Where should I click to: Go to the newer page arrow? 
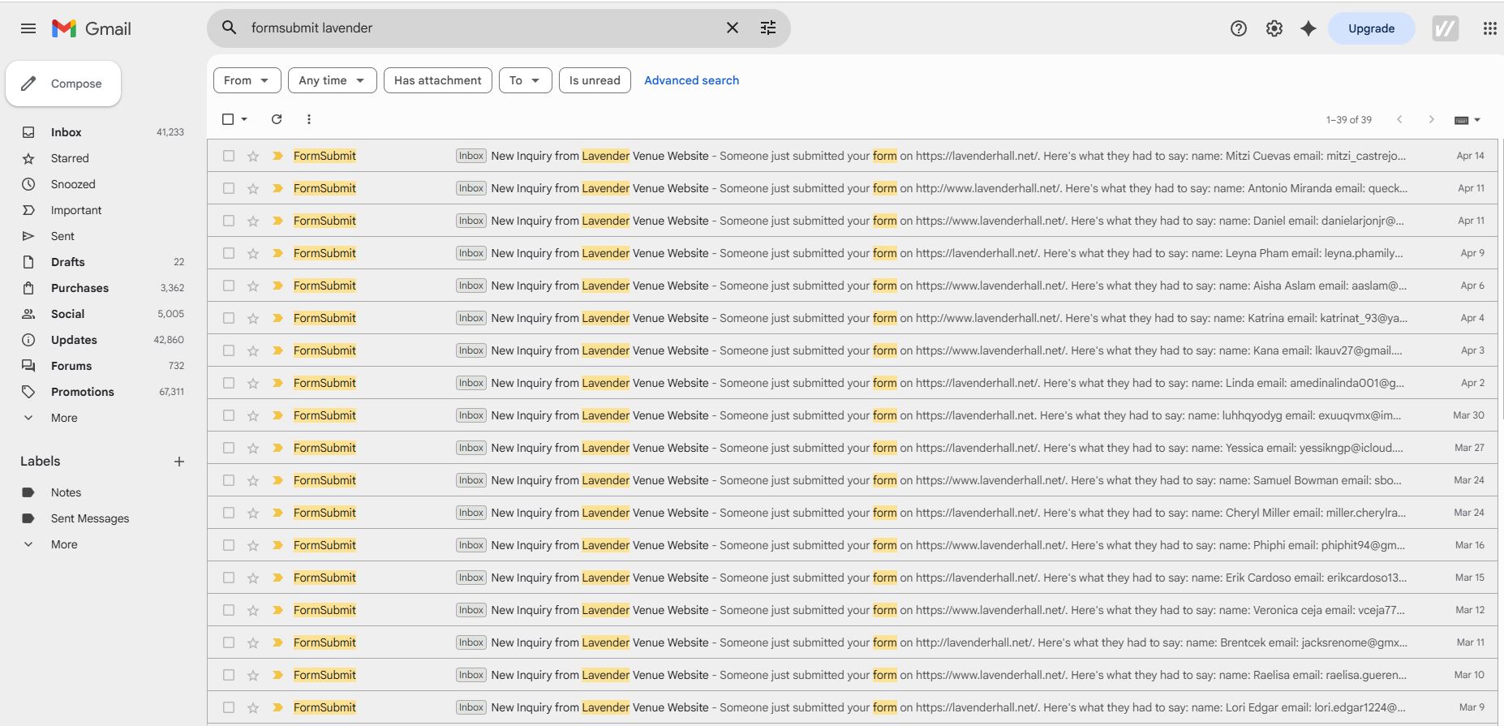(x=1399, y=119)
